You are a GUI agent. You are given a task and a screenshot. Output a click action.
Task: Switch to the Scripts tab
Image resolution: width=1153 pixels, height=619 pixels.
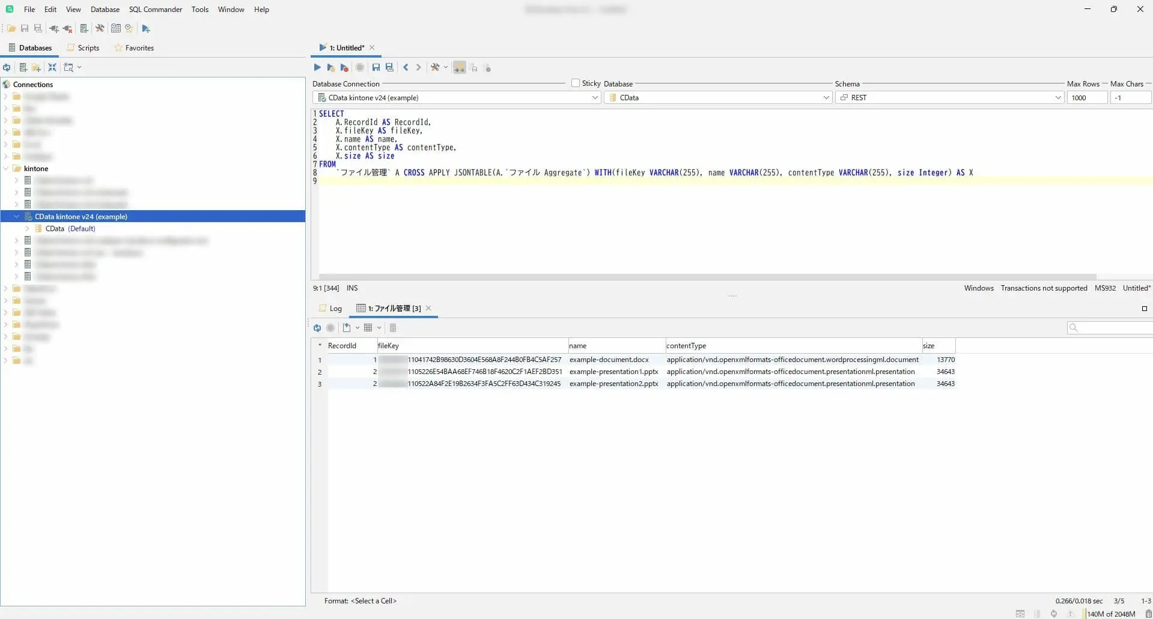[x=83, y=48]
